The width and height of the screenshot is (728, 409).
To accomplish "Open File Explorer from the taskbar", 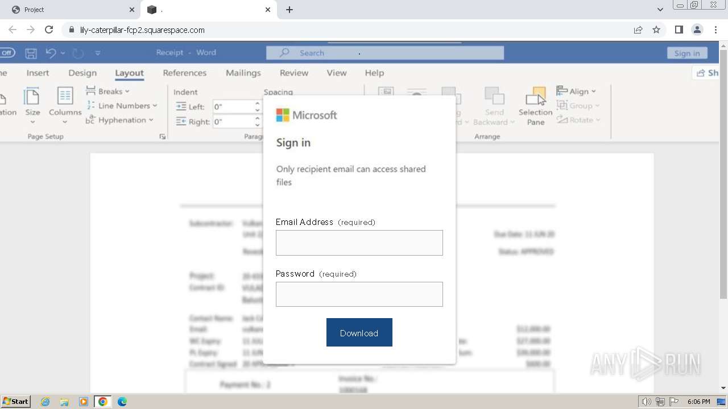I will [x=64, y=402].
